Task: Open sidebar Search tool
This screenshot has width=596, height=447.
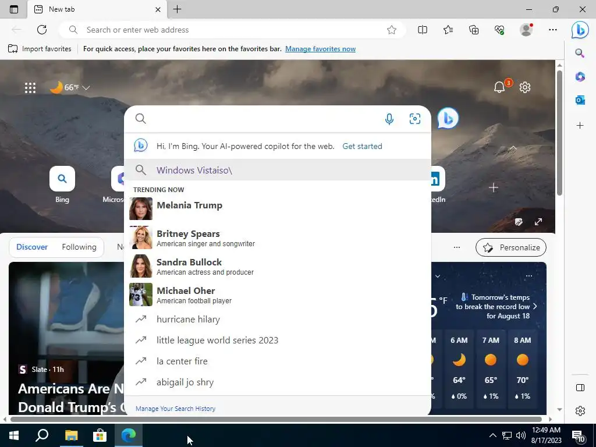Action: [x=580, y=53]
